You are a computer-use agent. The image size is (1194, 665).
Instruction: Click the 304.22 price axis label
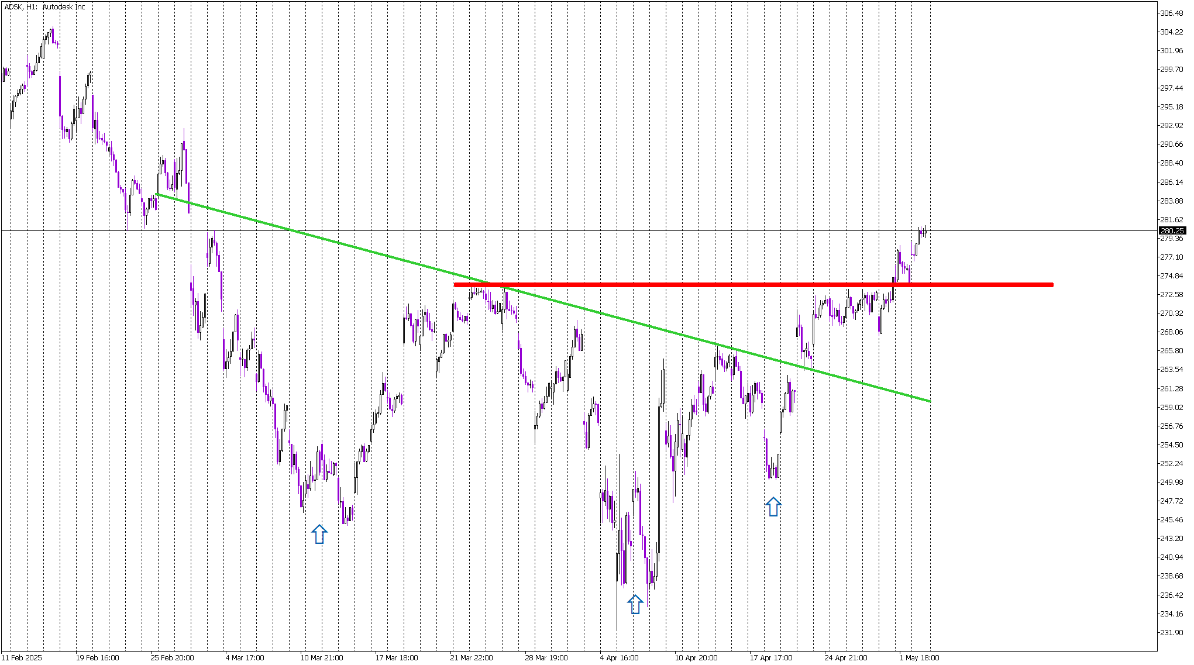pyautogui.click(x=1172, y=32)
